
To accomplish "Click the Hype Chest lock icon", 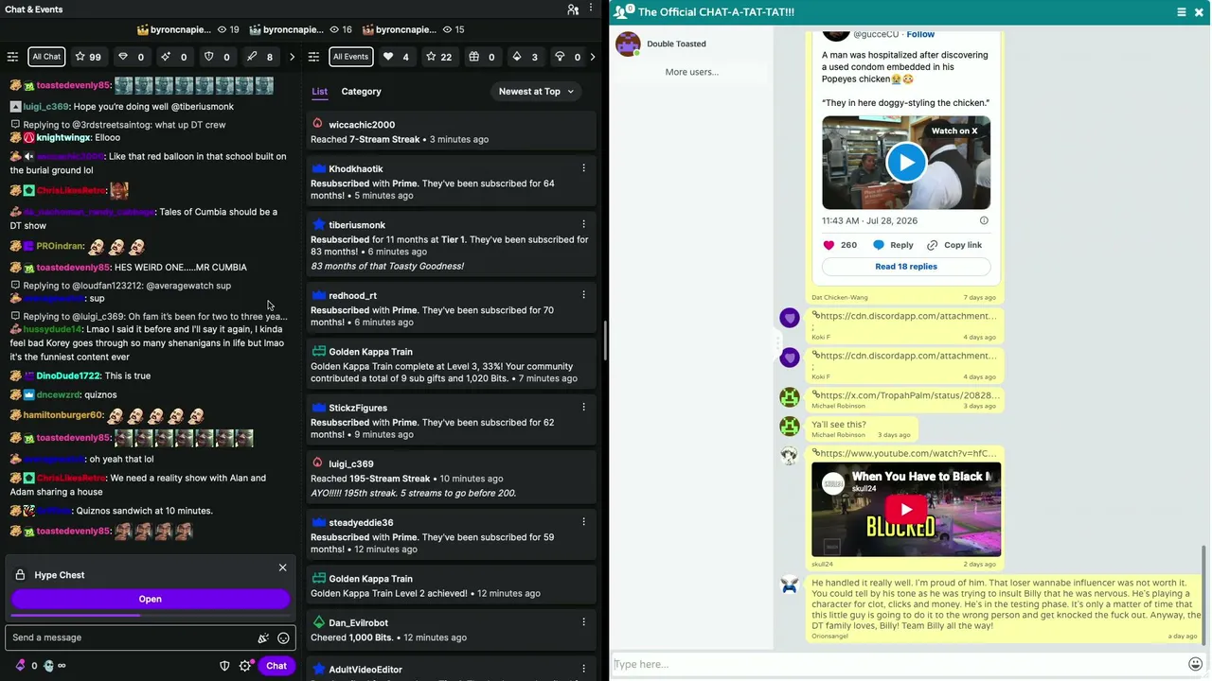I will click(x=20, y=575).
